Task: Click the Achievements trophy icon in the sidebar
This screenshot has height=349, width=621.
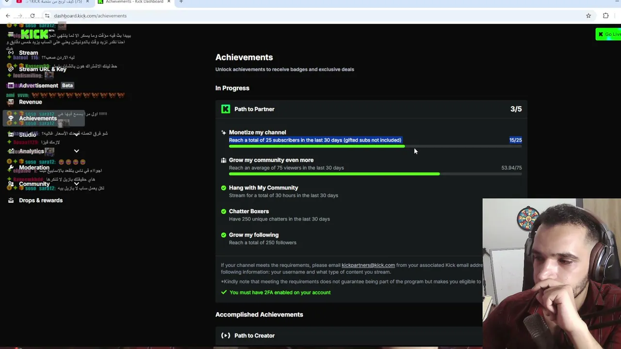Action: 11,118
